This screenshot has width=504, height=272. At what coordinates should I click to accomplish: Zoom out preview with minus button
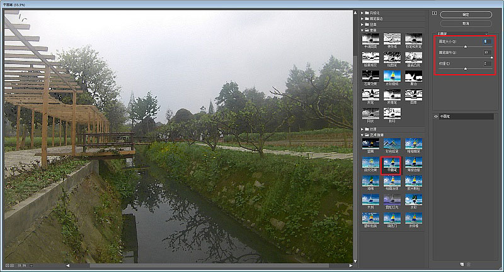7,266
